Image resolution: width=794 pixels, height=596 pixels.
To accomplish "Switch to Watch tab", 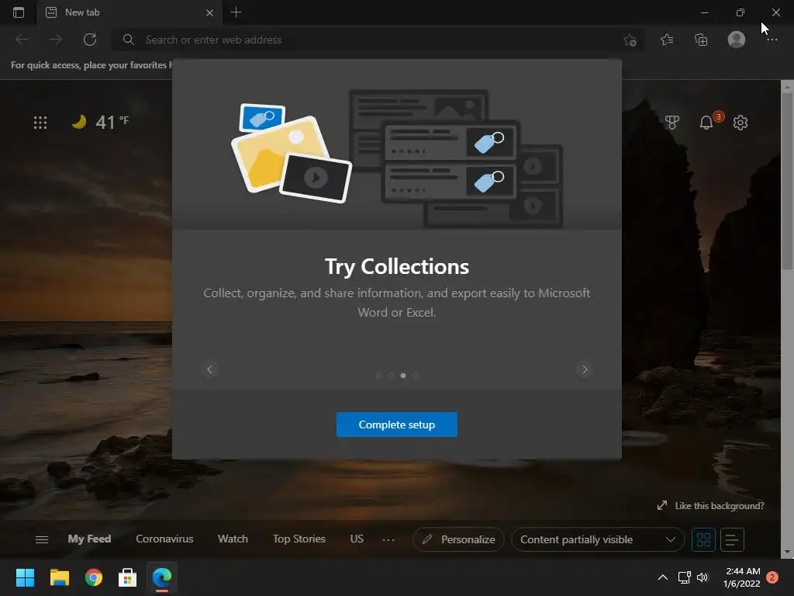I will click(233, 539).
